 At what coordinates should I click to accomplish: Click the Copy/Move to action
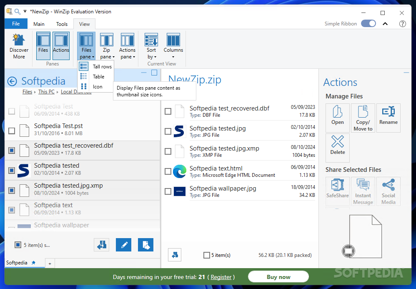pos(363,118)
